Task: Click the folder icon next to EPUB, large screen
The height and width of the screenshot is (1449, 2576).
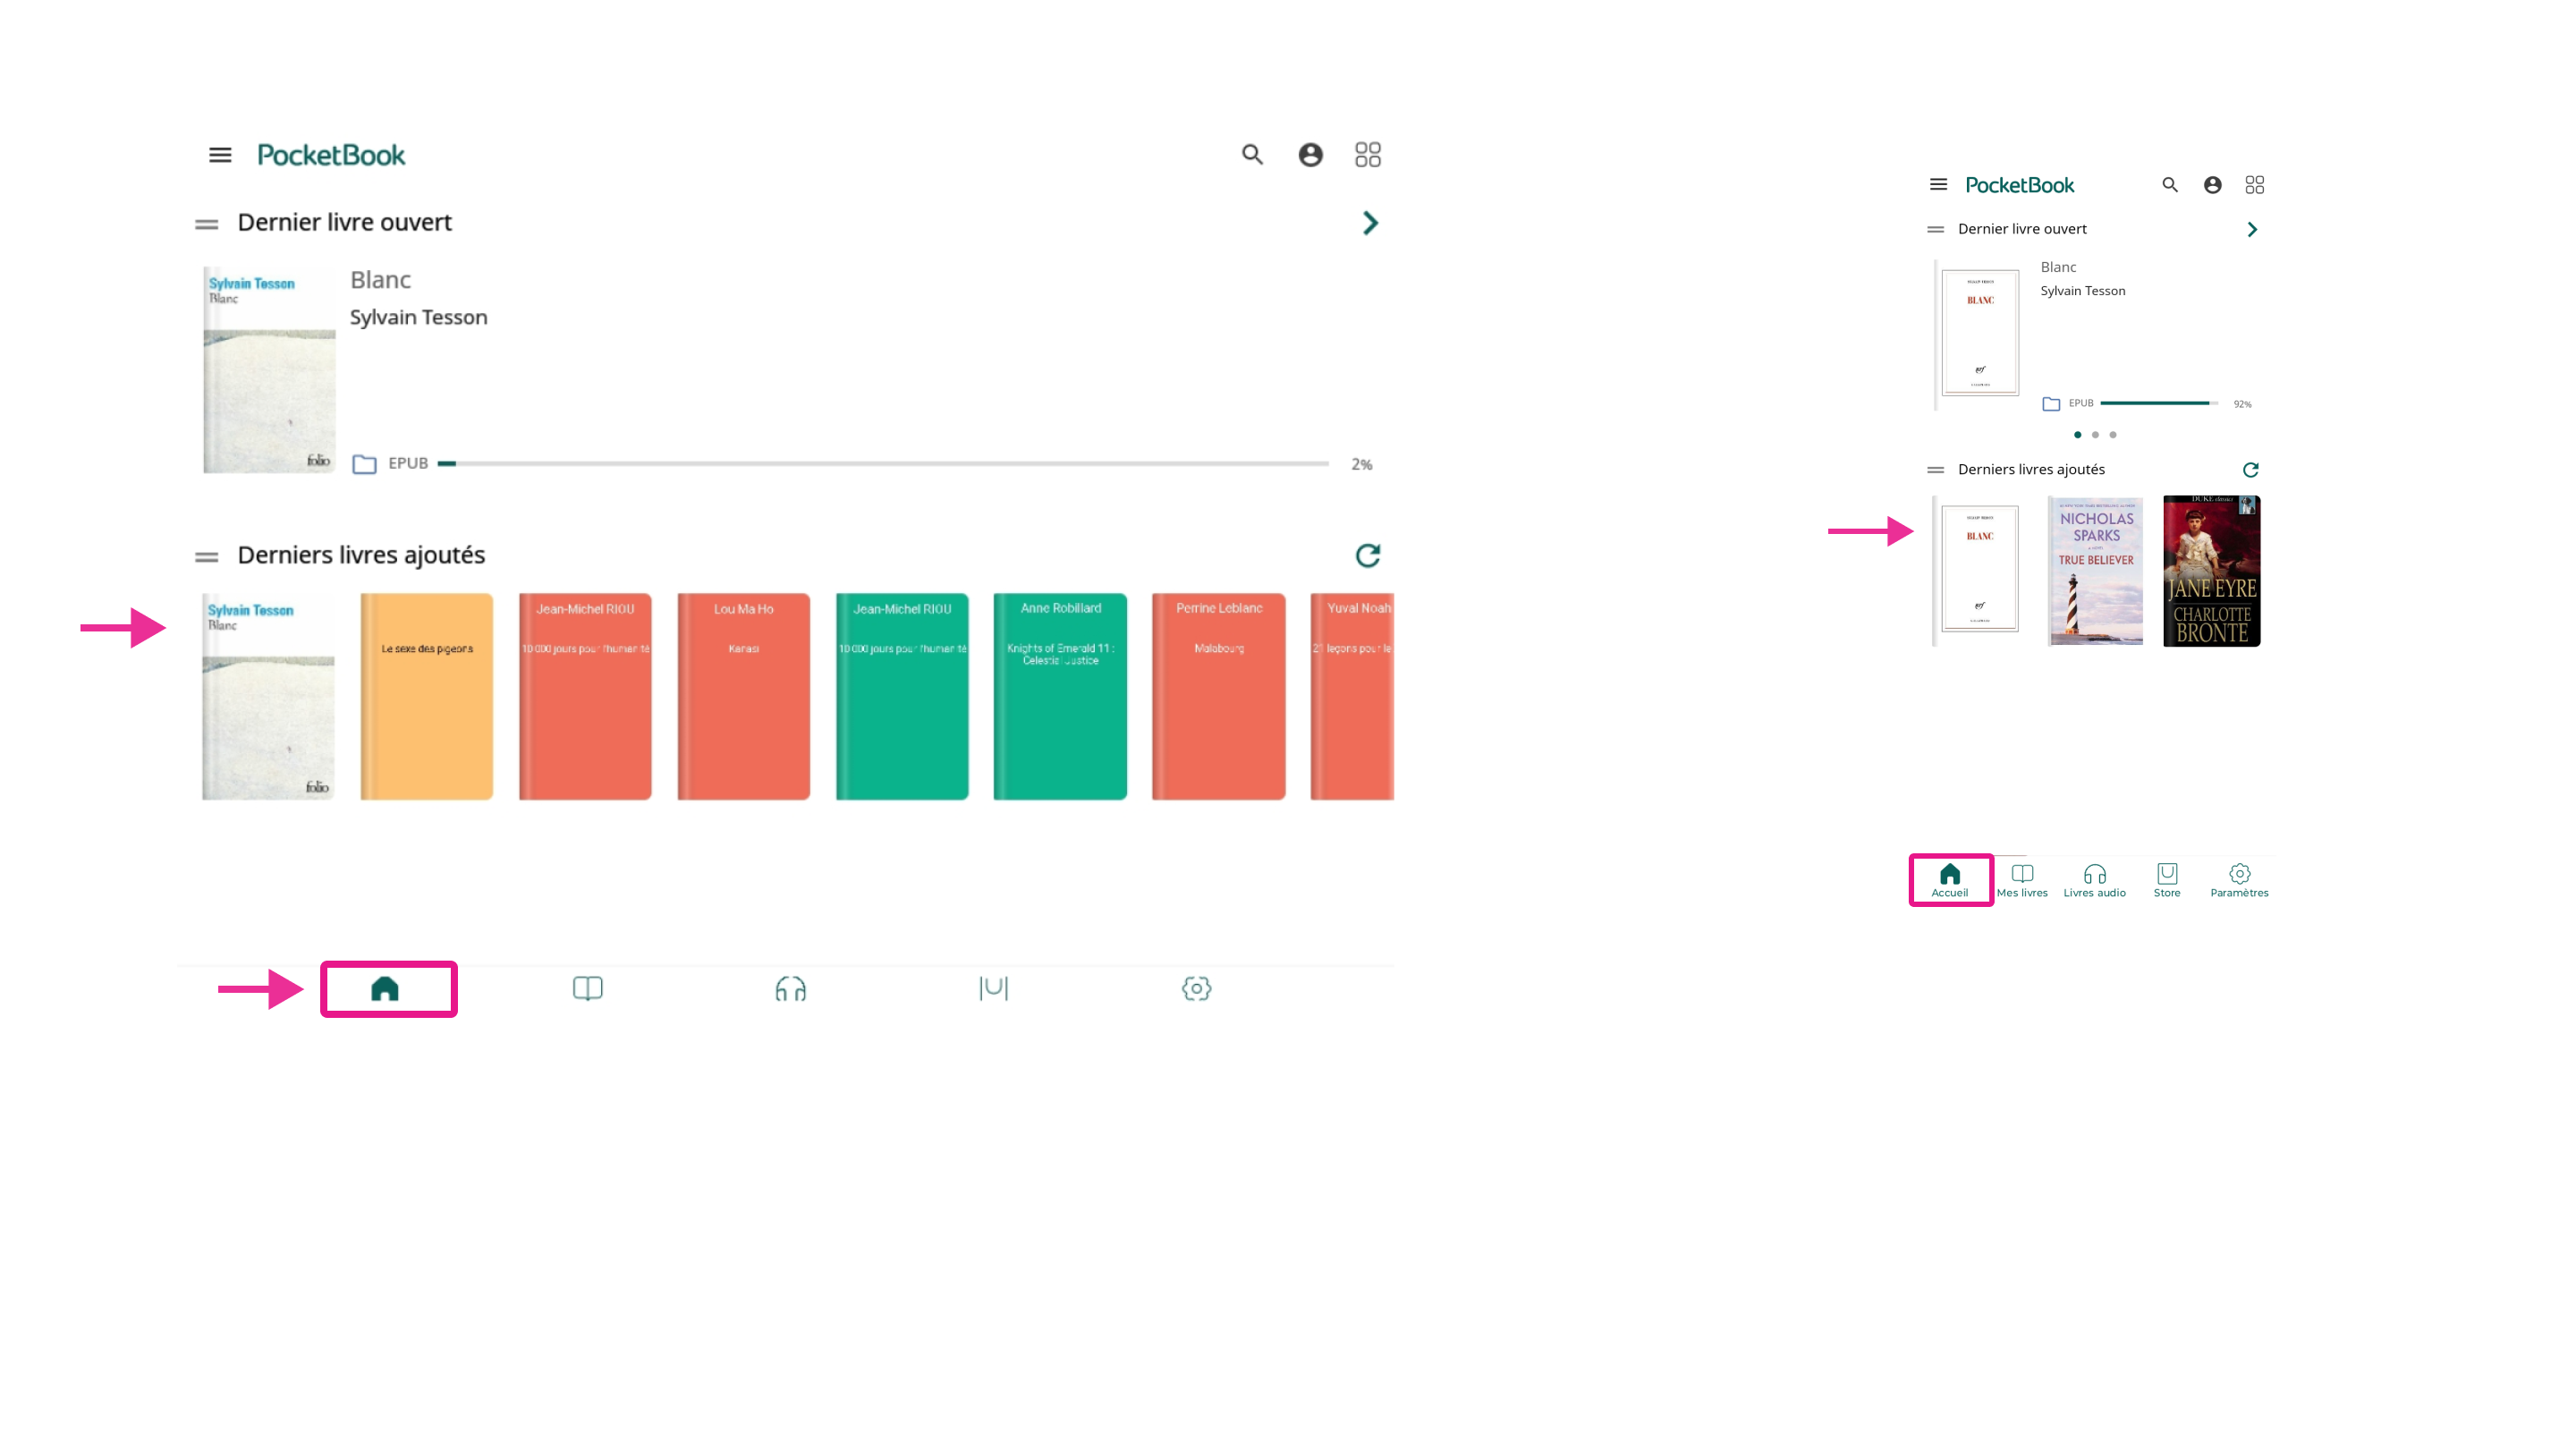Action: (364, 464)
